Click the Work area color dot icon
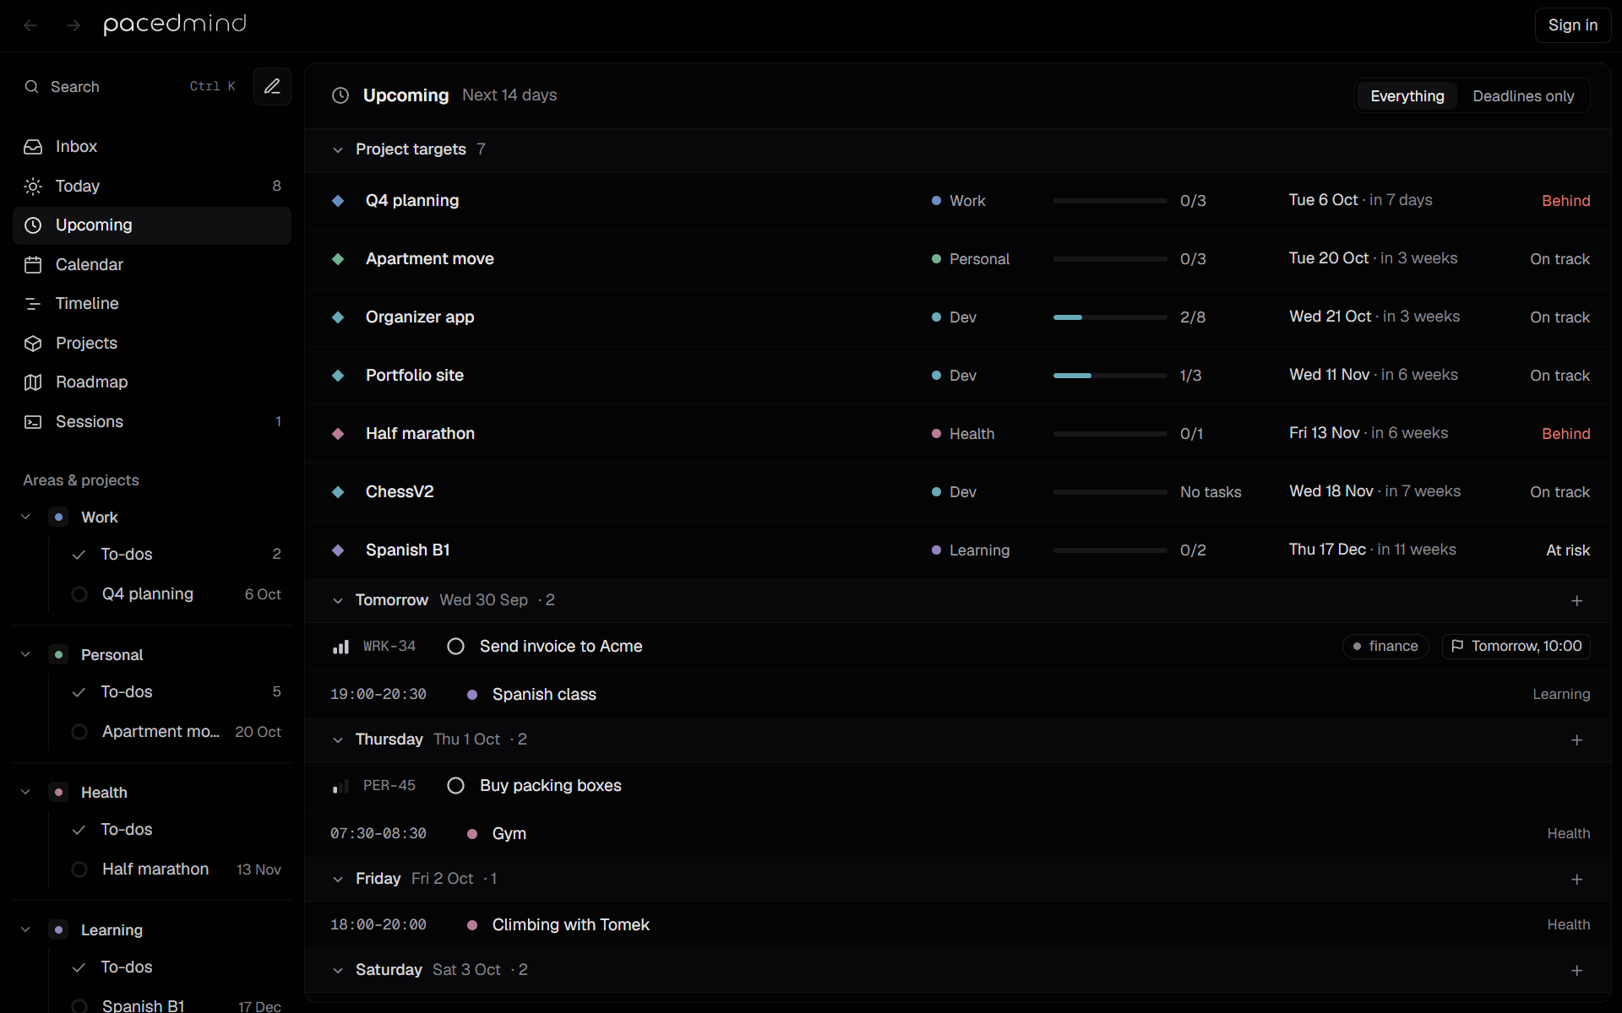This screenshot has height=1013, width=1622. point(58,517)
